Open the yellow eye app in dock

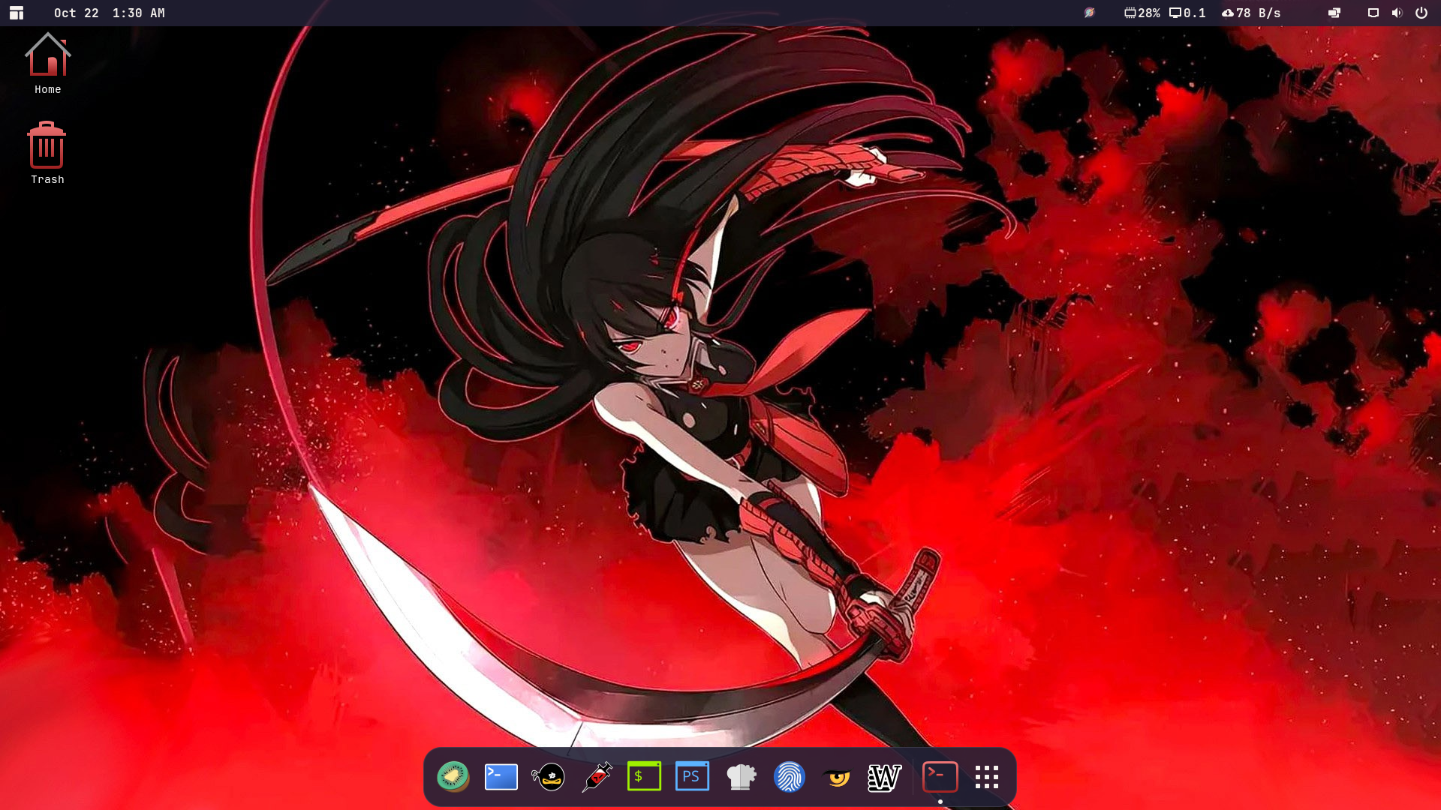pos(837,777)
